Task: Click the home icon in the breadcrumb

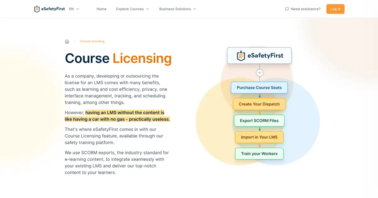Action: click(x=67, y=41)
